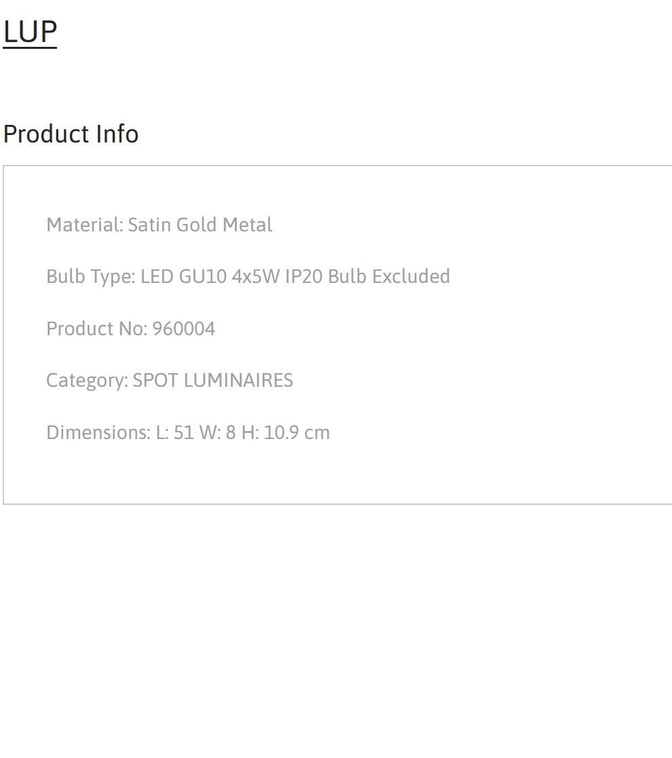Click the Material label text

coord(85,225)
